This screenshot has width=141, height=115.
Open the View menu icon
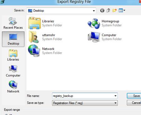tap(121, 11)
